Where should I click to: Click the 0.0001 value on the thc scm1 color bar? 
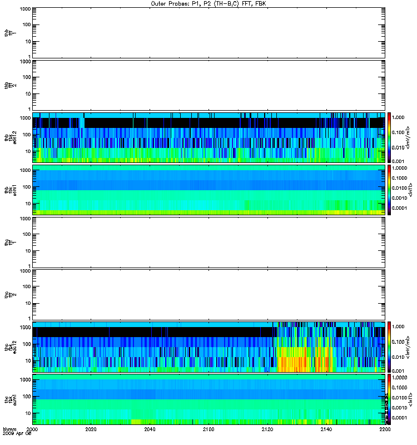pos(399,418)
